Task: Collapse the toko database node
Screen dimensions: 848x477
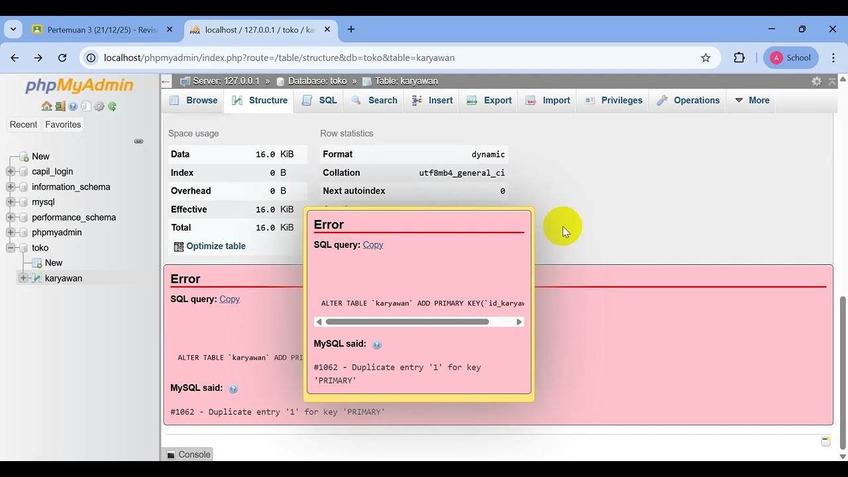Action: pos(11,248)
